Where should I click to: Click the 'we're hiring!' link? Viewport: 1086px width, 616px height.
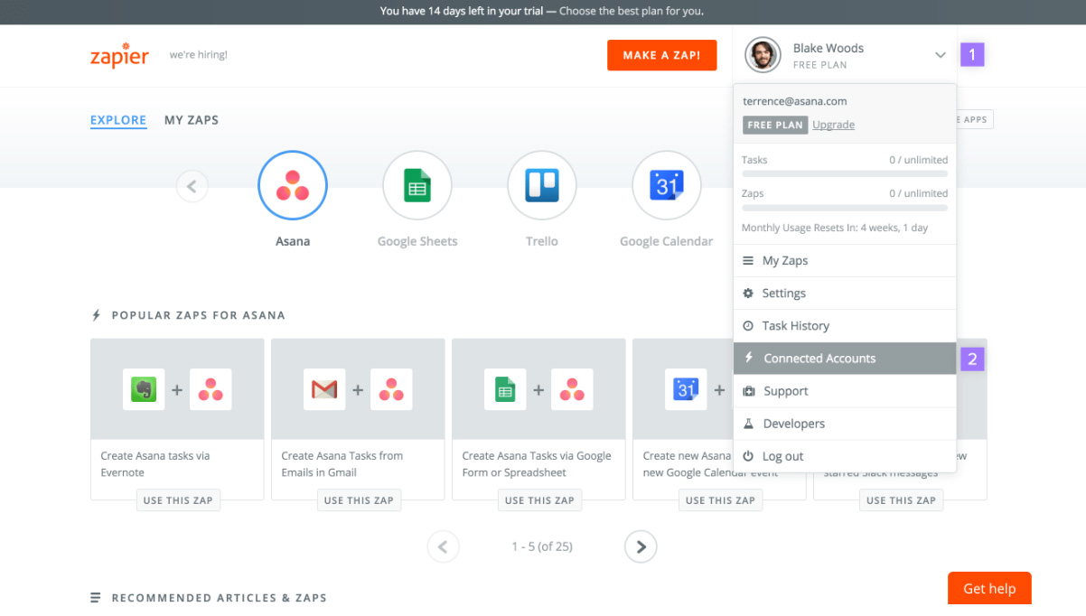coord(199,55)
